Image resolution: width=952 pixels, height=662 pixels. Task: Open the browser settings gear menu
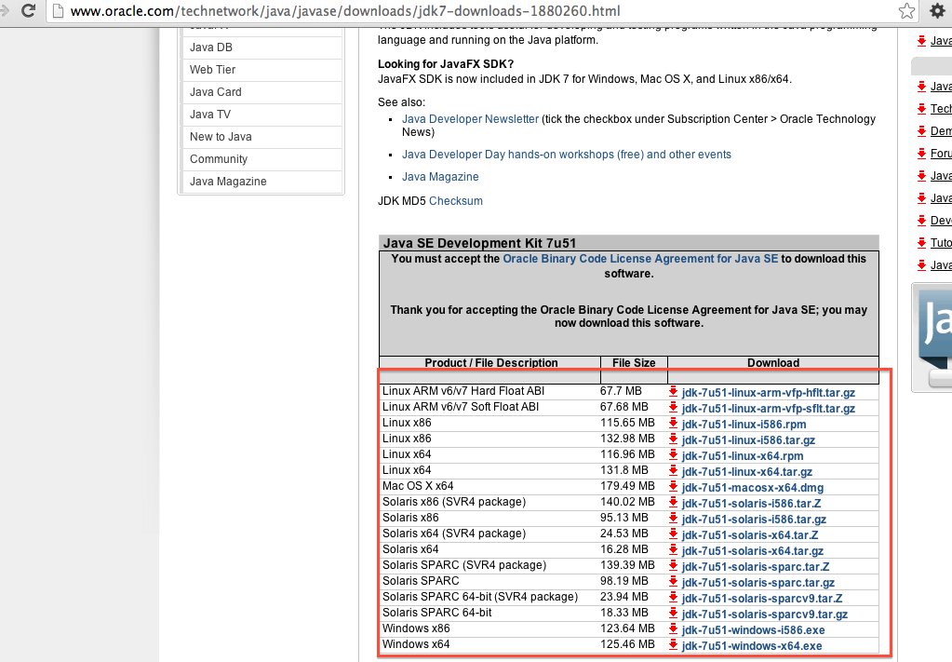[937, 10]
